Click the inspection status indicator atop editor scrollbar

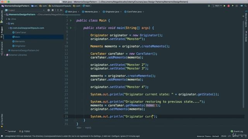pos(243,16)
